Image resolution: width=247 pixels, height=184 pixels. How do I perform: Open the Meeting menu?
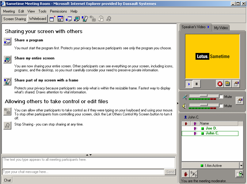9,11
